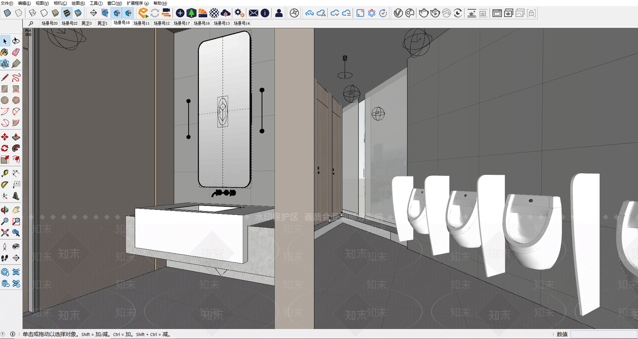Viewport: 638px width, 339px height.
Task: Click the cloud upload toolbar icon
Action: pos(225,13)
